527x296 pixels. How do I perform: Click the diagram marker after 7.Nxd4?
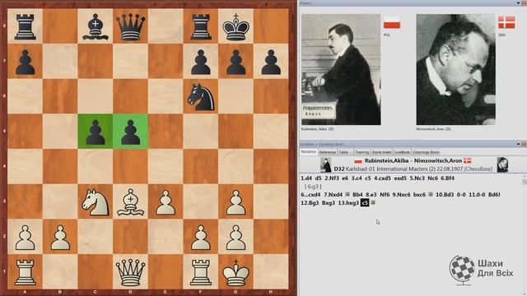347,194
